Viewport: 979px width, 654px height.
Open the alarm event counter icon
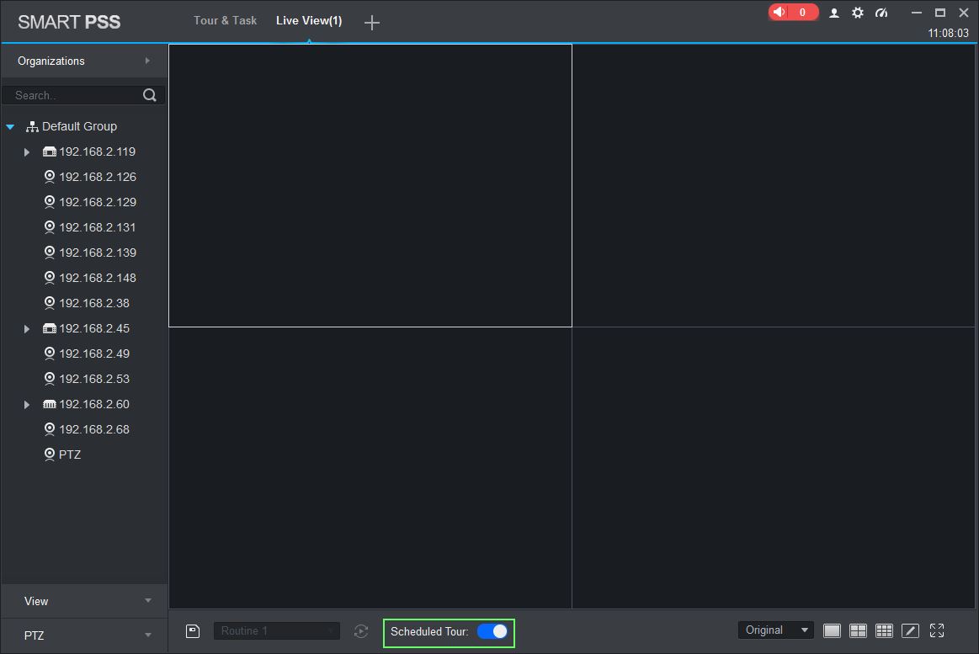click(x=793, y=13)
